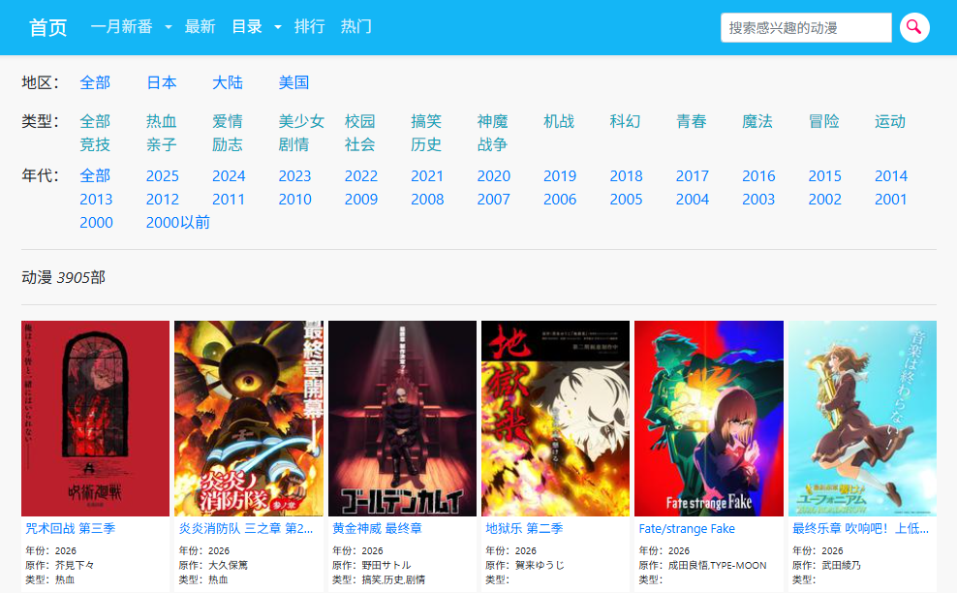The image size is (957, 593).
Task: Open the 炎炎消防队 poster thumbnail
Action: [249, 418]
